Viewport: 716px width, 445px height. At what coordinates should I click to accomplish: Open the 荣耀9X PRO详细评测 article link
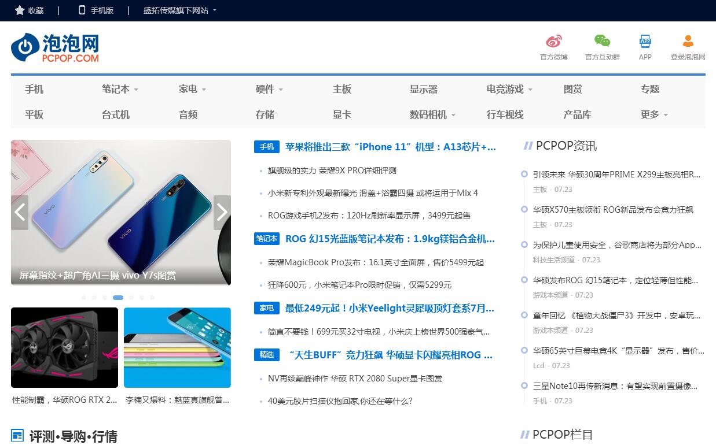pyautogui.click(x=332, y=170)
